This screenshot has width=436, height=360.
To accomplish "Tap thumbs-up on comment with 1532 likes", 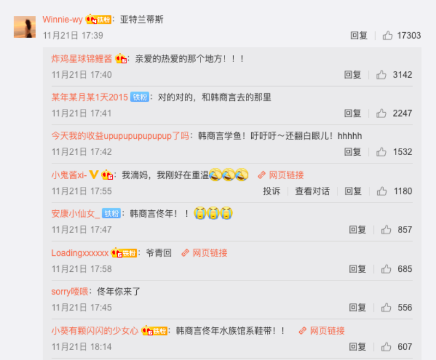I will click(381, 152).
